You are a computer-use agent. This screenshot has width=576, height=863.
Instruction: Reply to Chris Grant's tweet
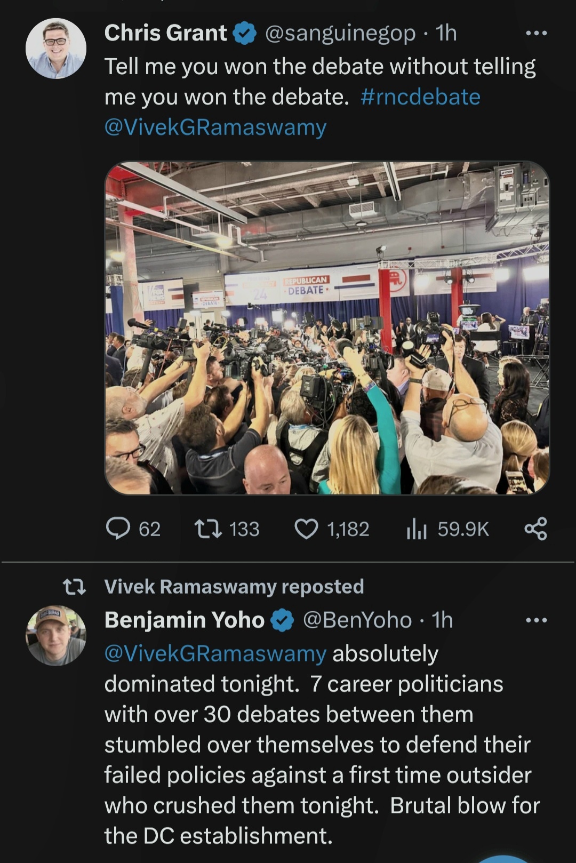click(118, 529)
